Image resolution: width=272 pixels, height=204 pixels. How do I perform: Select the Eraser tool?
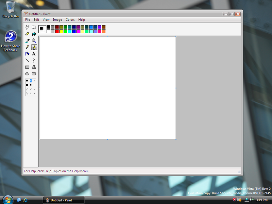click(x=27, y=34)
